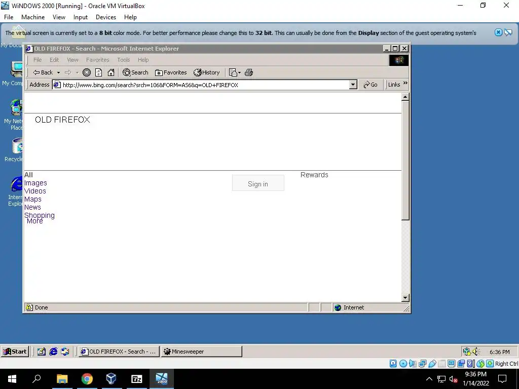519x389 pixels.
Task: Open the Shopping link
Action: click(40, 215)
